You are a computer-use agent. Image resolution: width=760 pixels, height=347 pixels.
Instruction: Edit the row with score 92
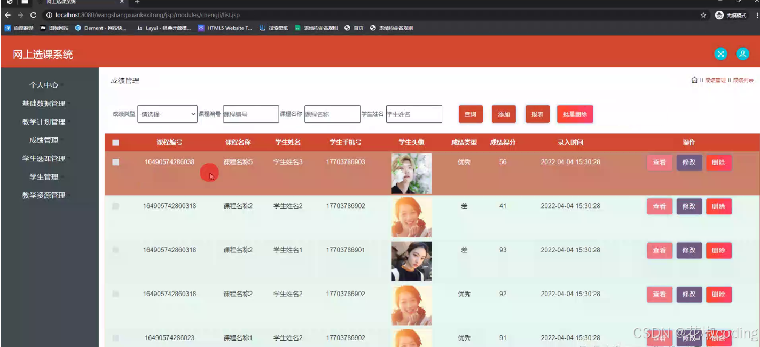click(x=689, y=294)
